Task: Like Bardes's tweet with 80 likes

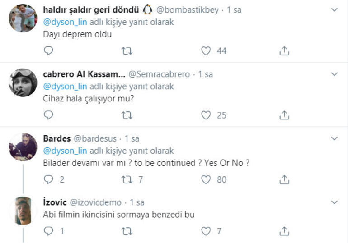Action: [206, 179]
